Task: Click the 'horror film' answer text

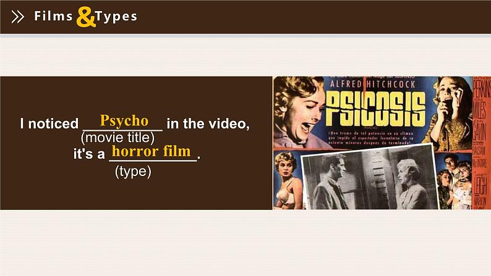Action: tap(152, 151)
